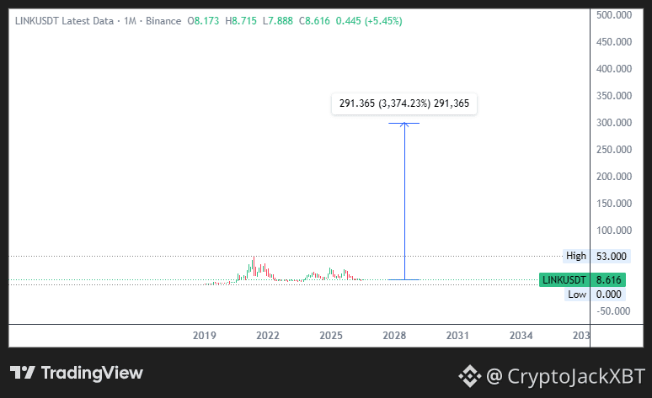Viewport: 652px width, 398px height.
Task: Click the 200.000 price axis label
Action: pos(614,177)
